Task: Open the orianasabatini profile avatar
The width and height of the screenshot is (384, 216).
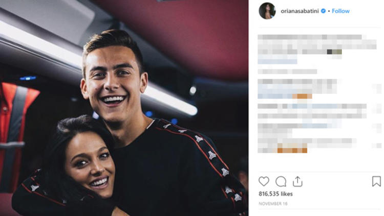Action: tap(267, 11)
